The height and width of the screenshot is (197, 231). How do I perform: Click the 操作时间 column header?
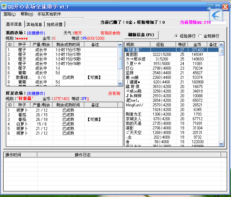click(20, 155)
